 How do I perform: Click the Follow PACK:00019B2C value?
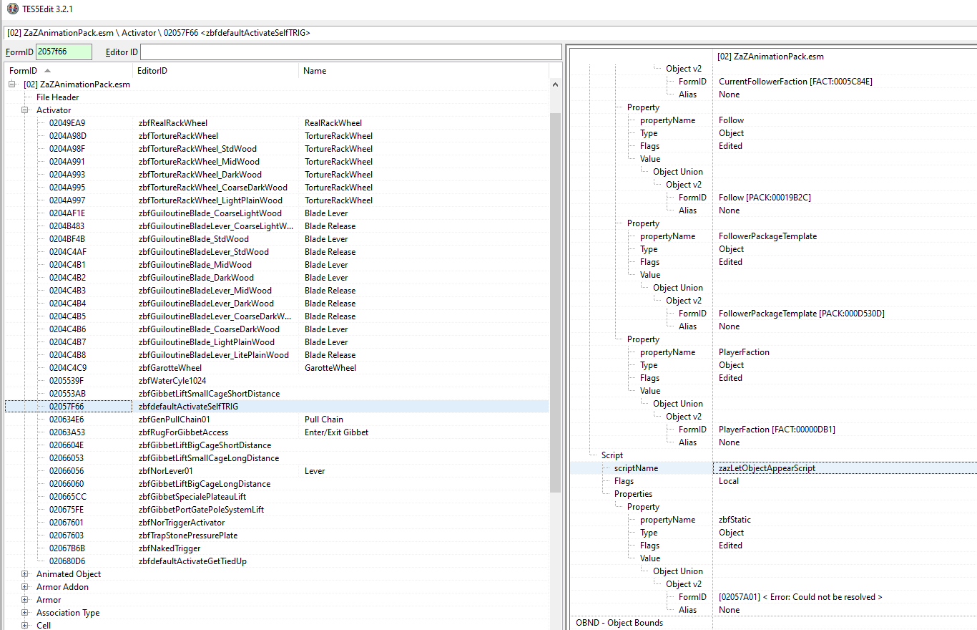pyautogui.click(x=765, y=198)
